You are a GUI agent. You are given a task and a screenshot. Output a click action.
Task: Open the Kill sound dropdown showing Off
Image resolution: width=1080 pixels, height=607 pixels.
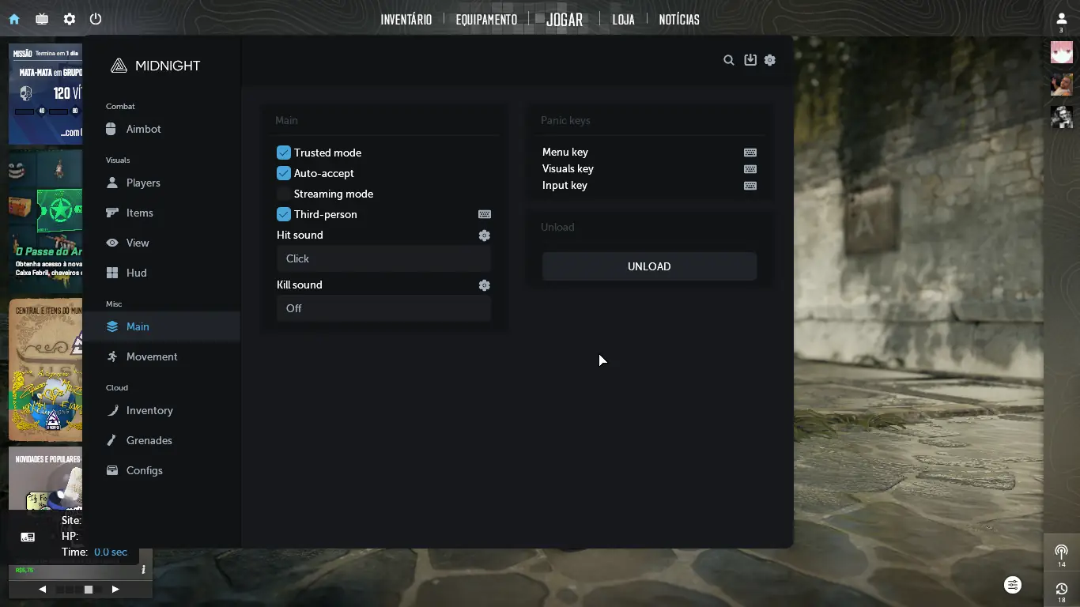tap(383, 308)
